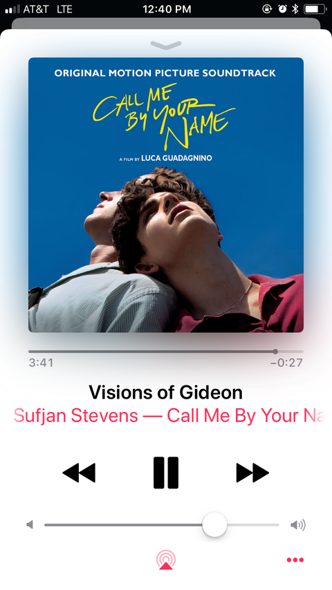Open the three-dot more options menu
Viewport: 332px width, 590px height.
coord(295,560)
